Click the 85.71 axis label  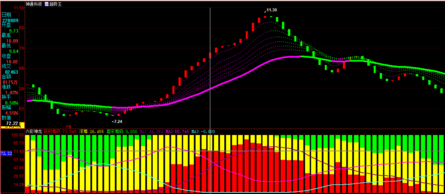(x=18, y=143)
